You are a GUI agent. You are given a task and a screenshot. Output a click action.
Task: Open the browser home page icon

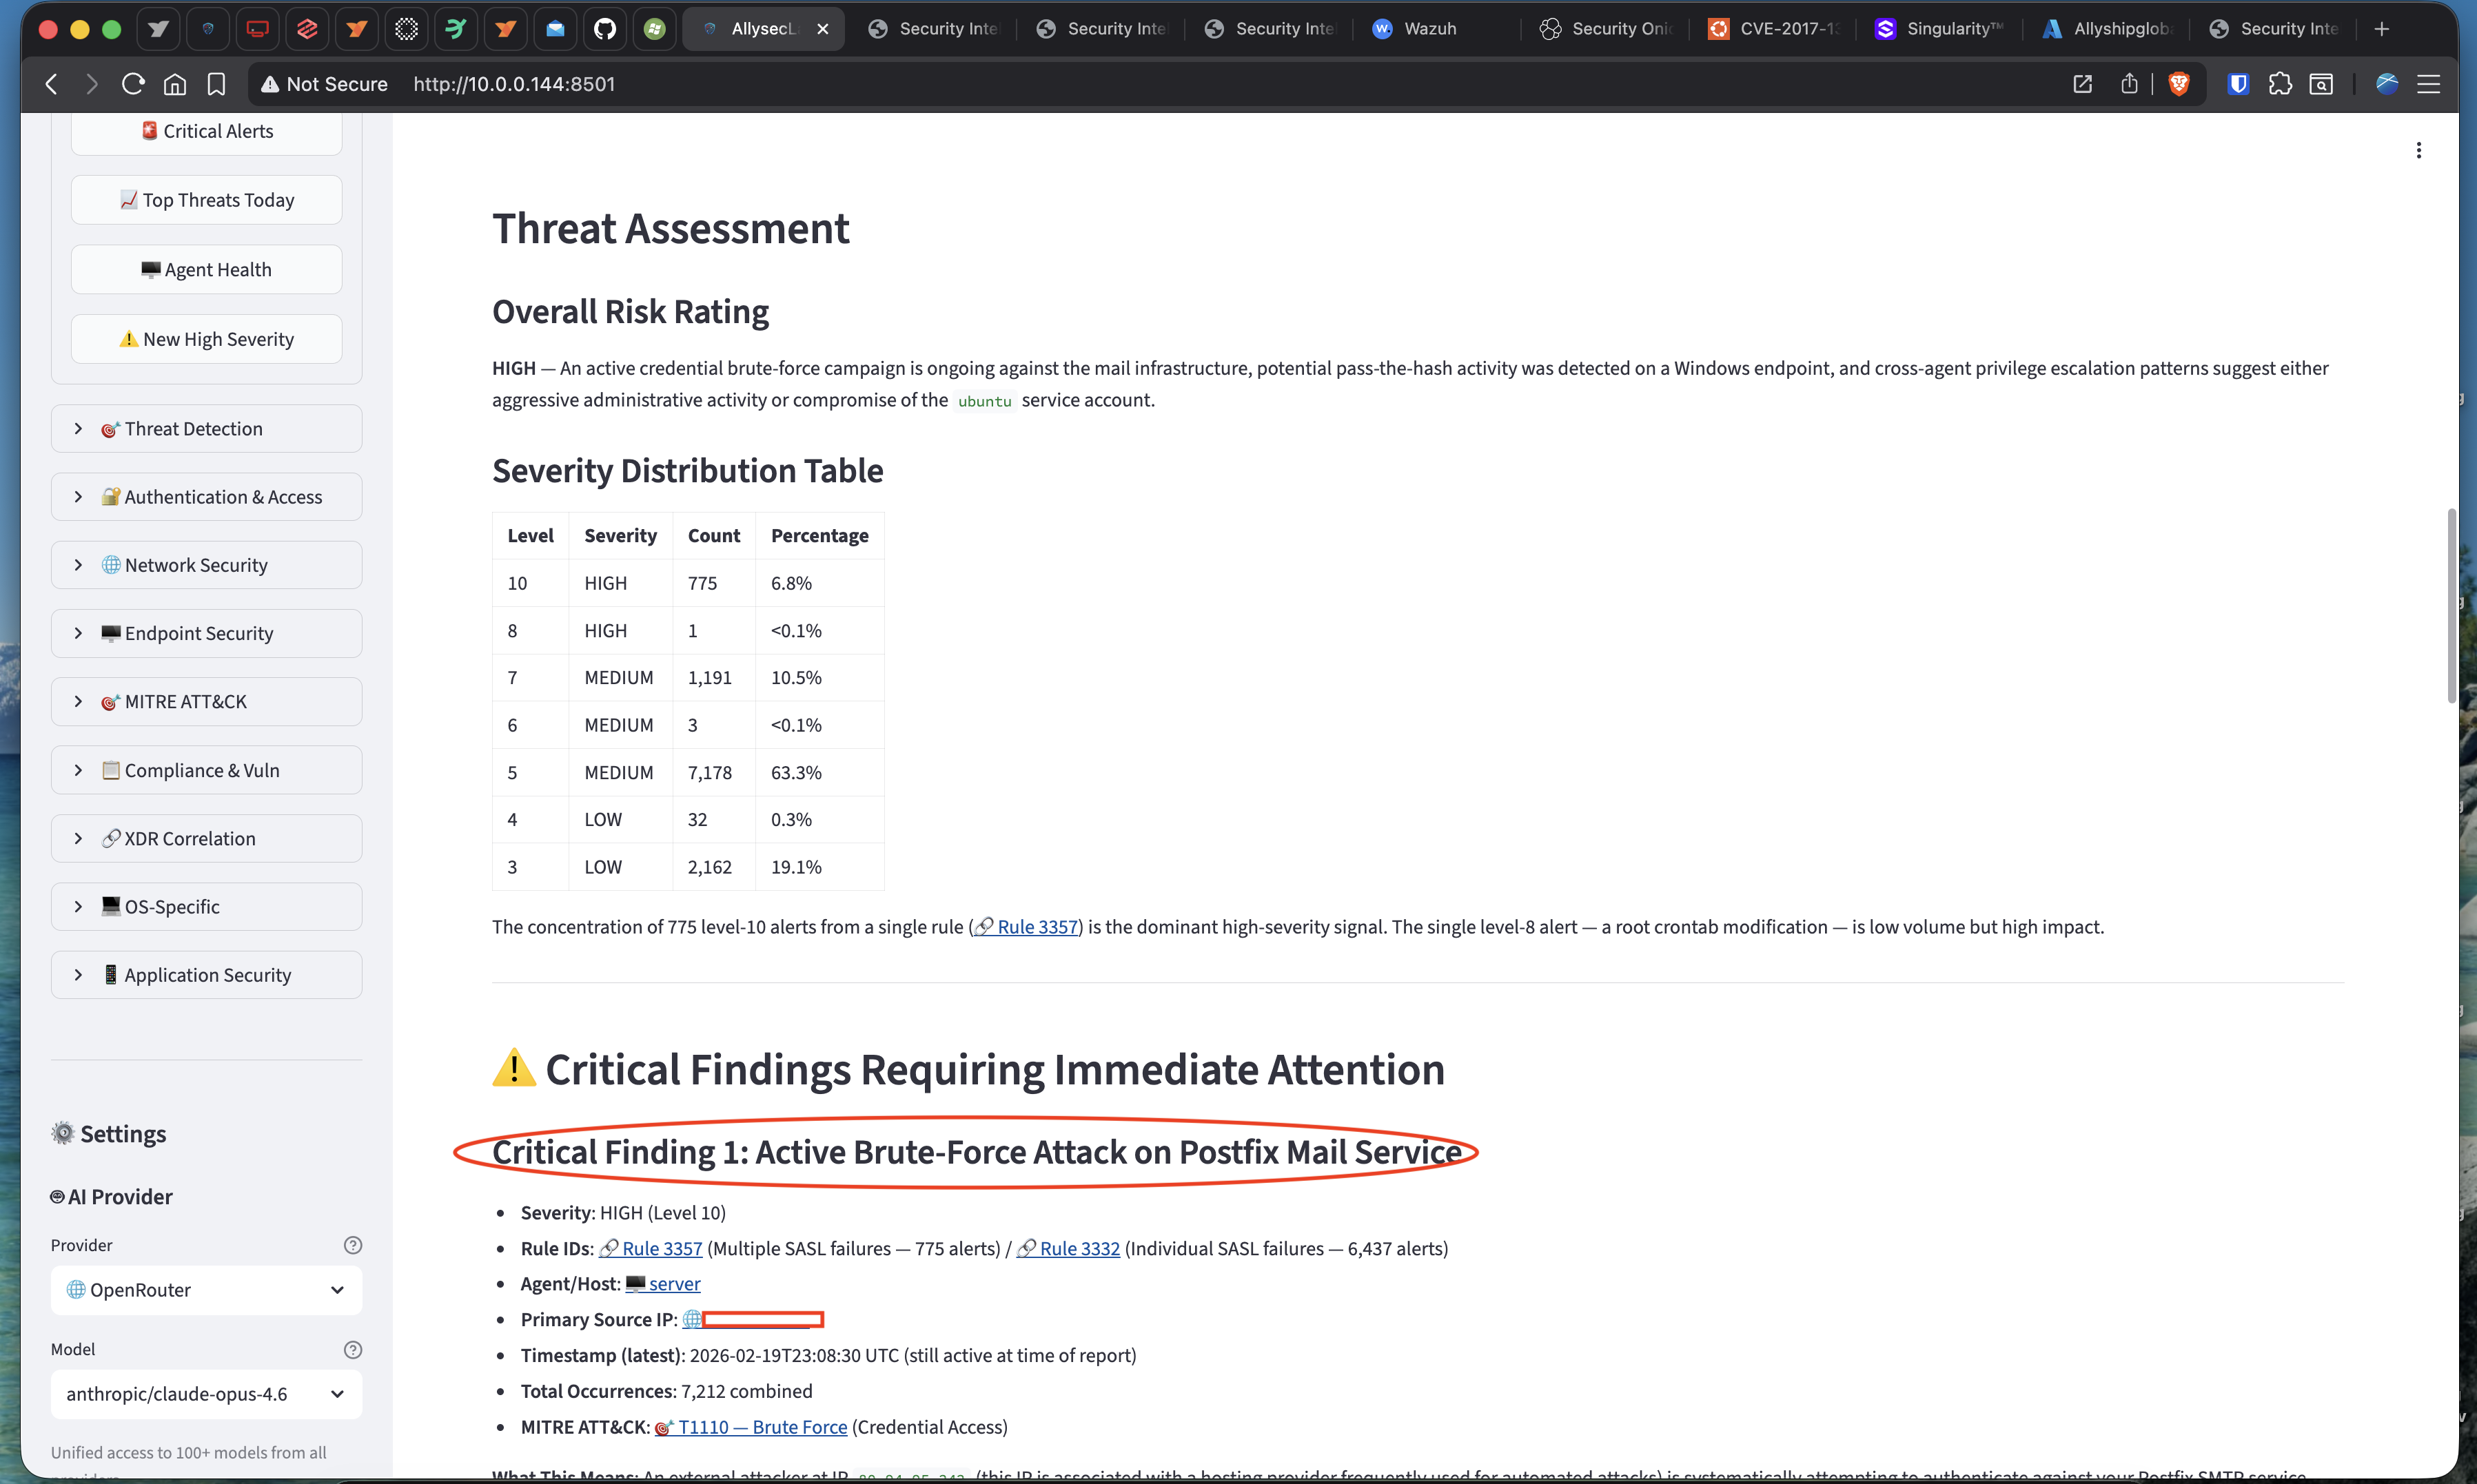[175, 84]
